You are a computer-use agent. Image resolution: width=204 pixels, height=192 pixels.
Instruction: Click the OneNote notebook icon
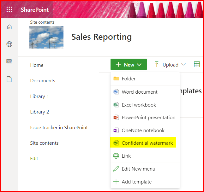point(116,131)
